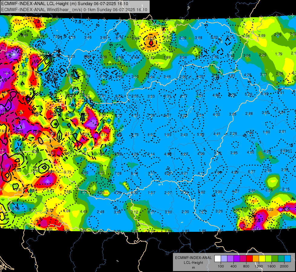296x272 pixels.
Task: Click the 9.21 wind shear value
Action: coord(230,37)
